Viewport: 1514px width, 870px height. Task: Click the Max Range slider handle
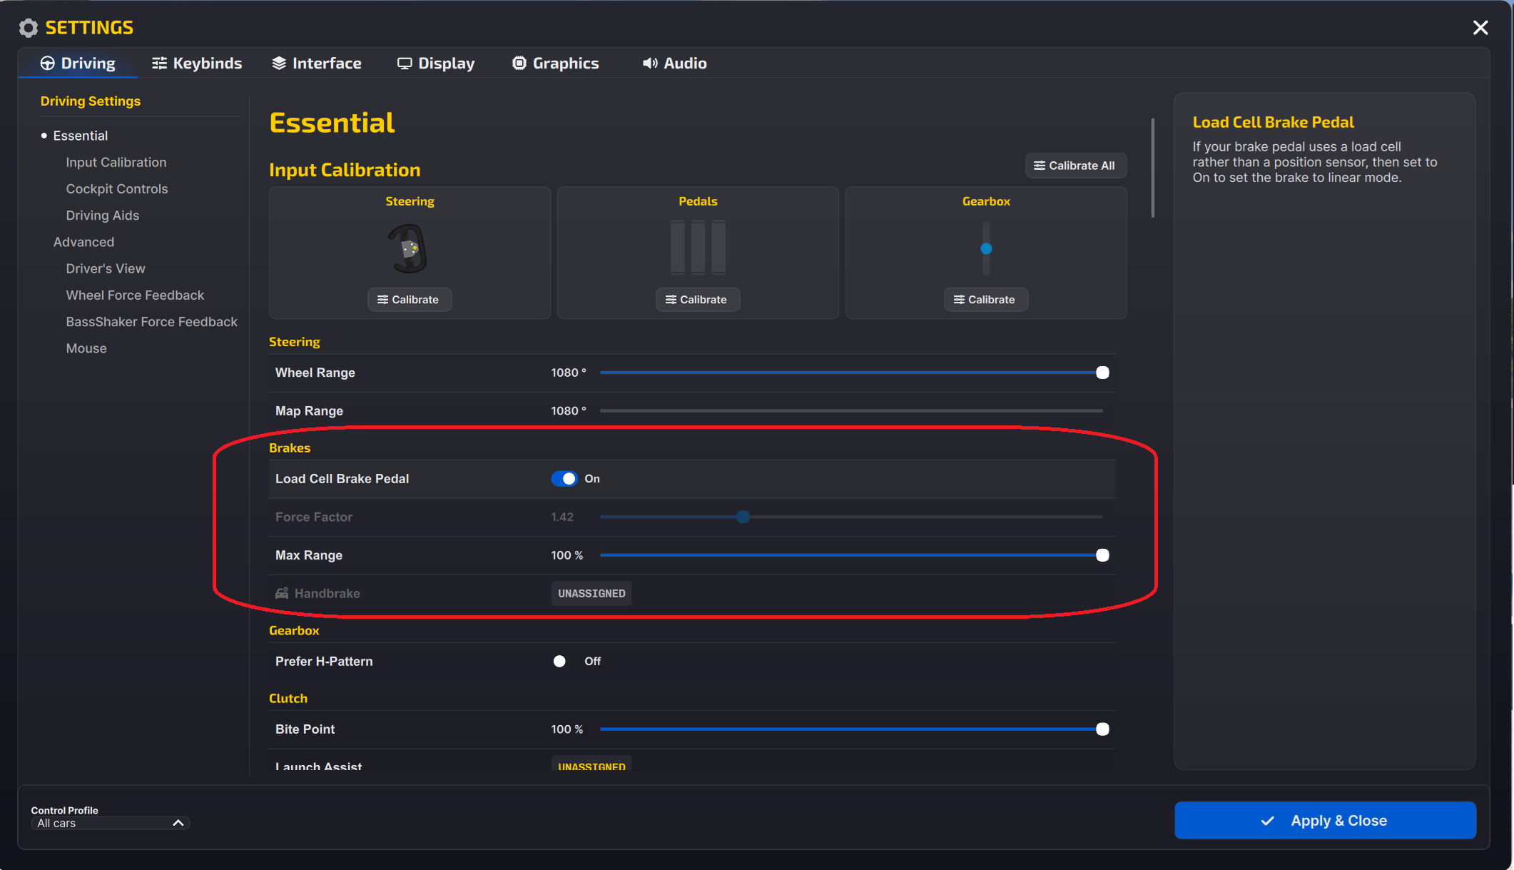tap(1102, 555)
